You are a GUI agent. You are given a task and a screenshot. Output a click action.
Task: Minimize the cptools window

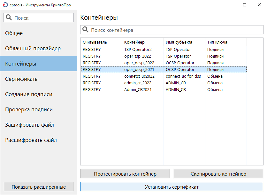point(230,5)
